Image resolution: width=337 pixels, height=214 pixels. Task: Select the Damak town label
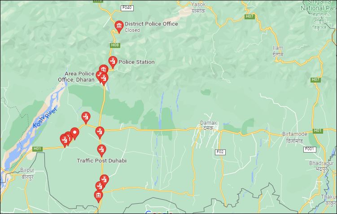point(209,126)
